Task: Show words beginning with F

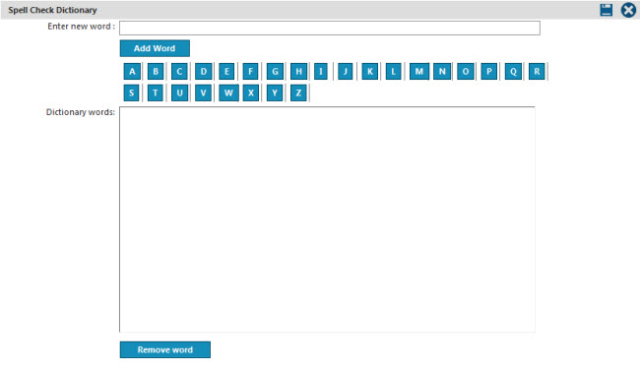Action: pos(250,72)
